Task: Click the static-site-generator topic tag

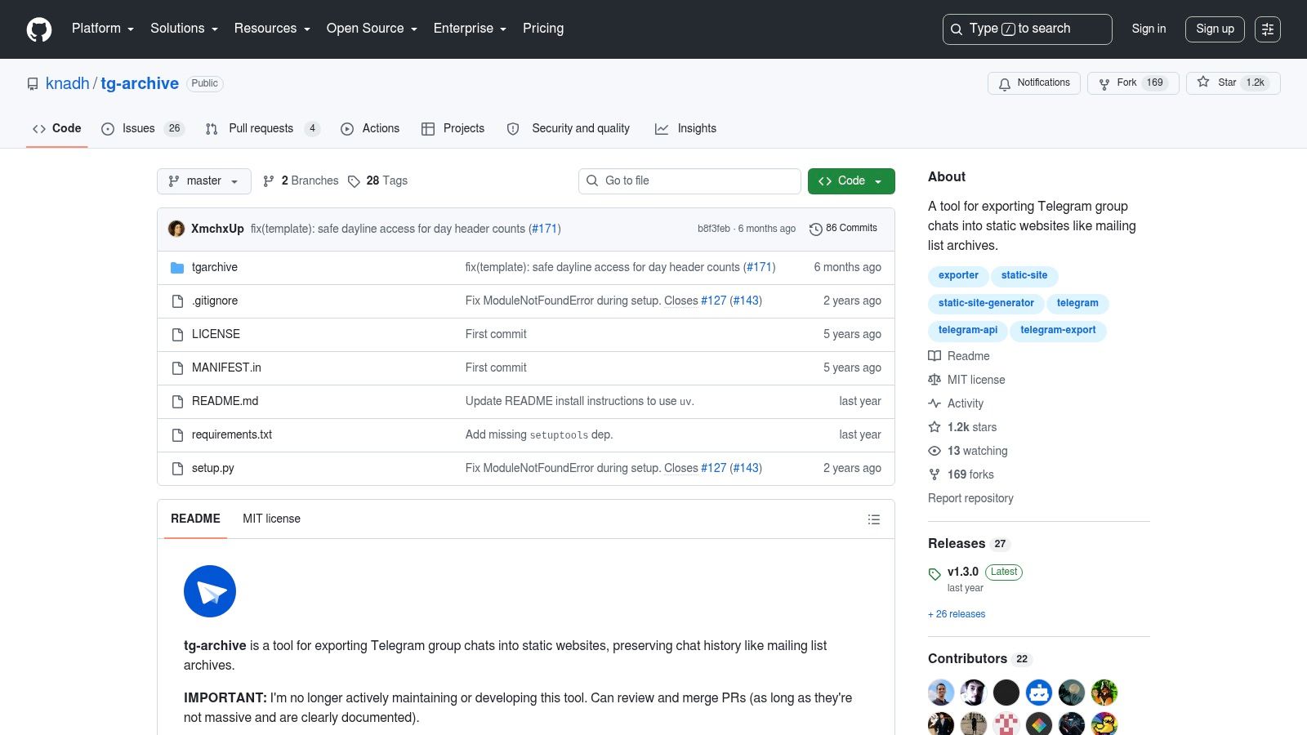Action: (x=986, y=303)
